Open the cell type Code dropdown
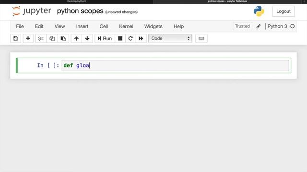 (x=170, y=38)
